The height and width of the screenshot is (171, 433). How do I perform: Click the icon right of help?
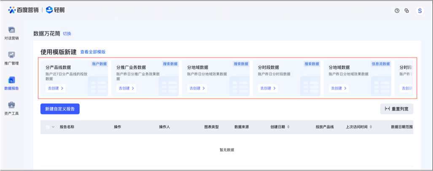pyautogui.click(x=407, y=11)
